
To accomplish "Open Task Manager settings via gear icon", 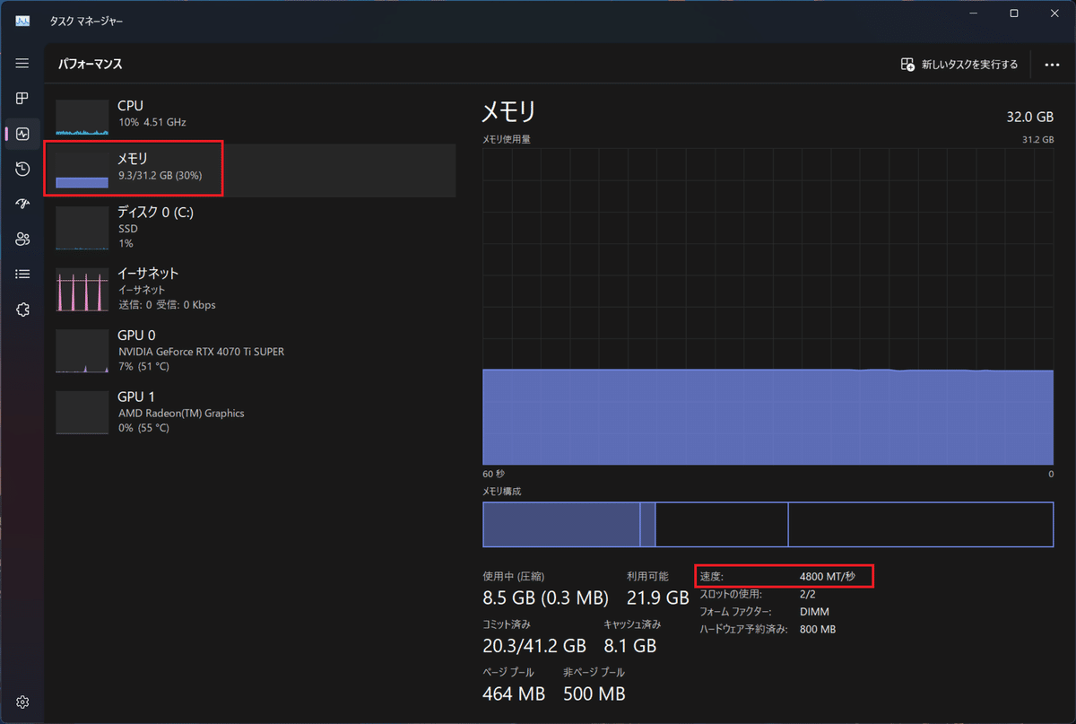I will click(22, 702).
